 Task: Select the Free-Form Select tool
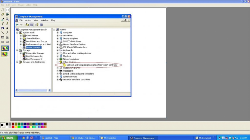(x=3, y=10)
